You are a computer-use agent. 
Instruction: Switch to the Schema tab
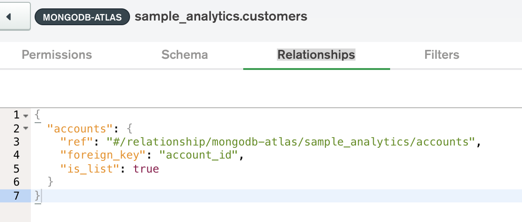pos(185,55)
